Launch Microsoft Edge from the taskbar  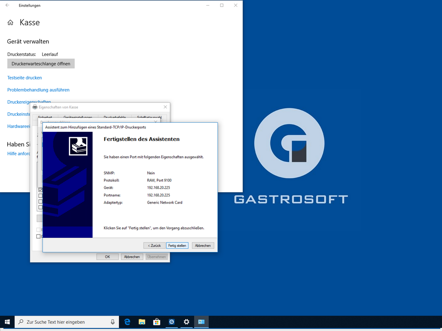[127, 322]
